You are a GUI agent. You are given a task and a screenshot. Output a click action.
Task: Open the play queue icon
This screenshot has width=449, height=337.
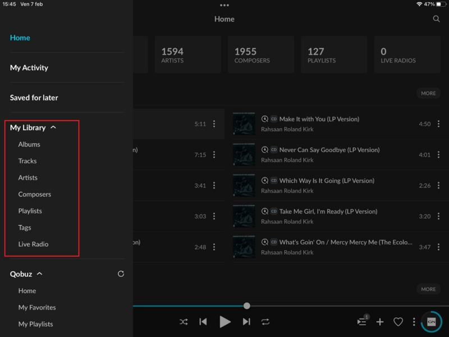click(362, 322)
